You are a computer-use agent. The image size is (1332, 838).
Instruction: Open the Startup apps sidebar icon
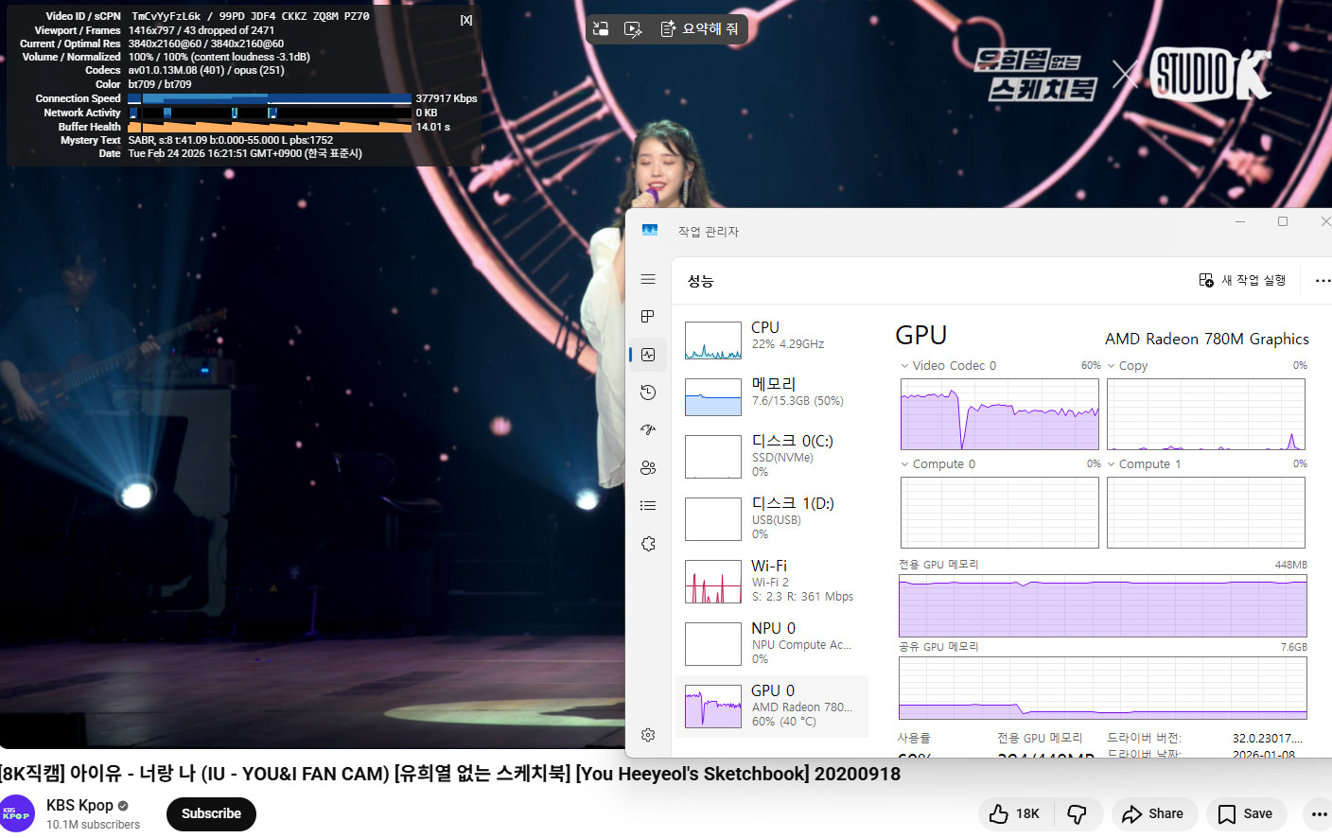[x=648, y=429]
